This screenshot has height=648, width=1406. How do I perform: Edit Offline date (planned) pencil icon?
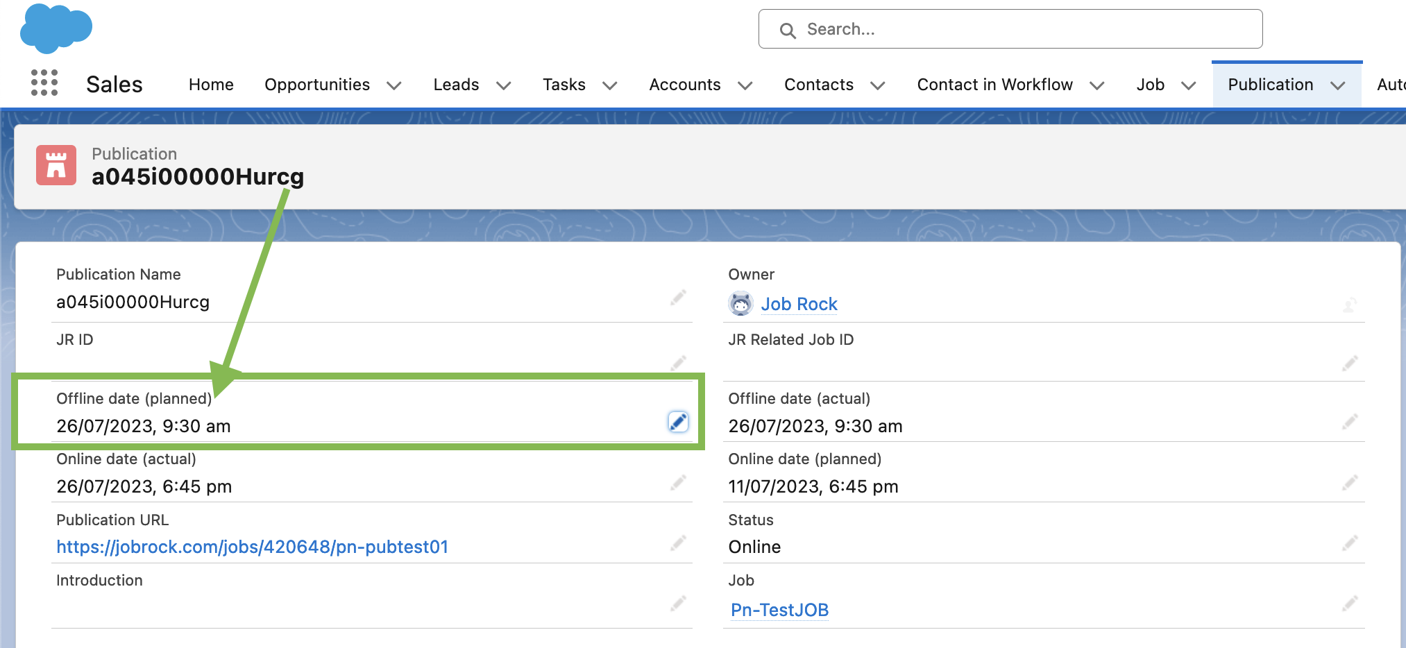[678, 421]
